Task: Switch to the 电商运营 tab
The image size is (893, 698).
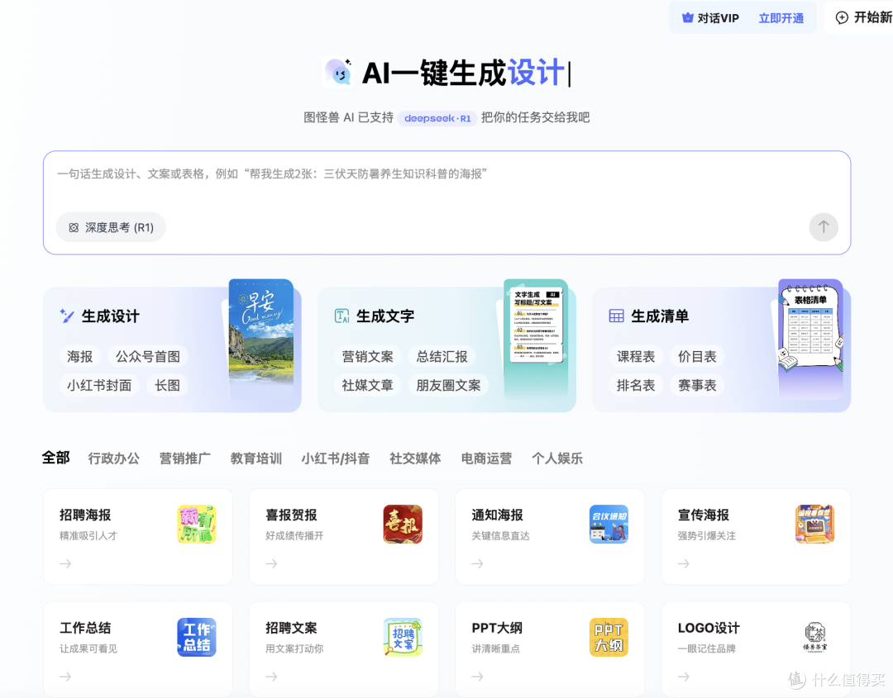Action: 486,458
